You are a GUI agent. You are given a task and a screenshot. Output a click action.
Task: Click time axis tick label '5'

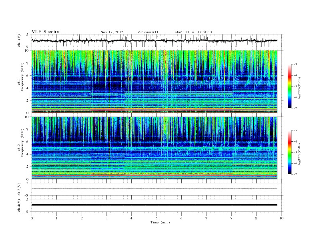(156, 218)
